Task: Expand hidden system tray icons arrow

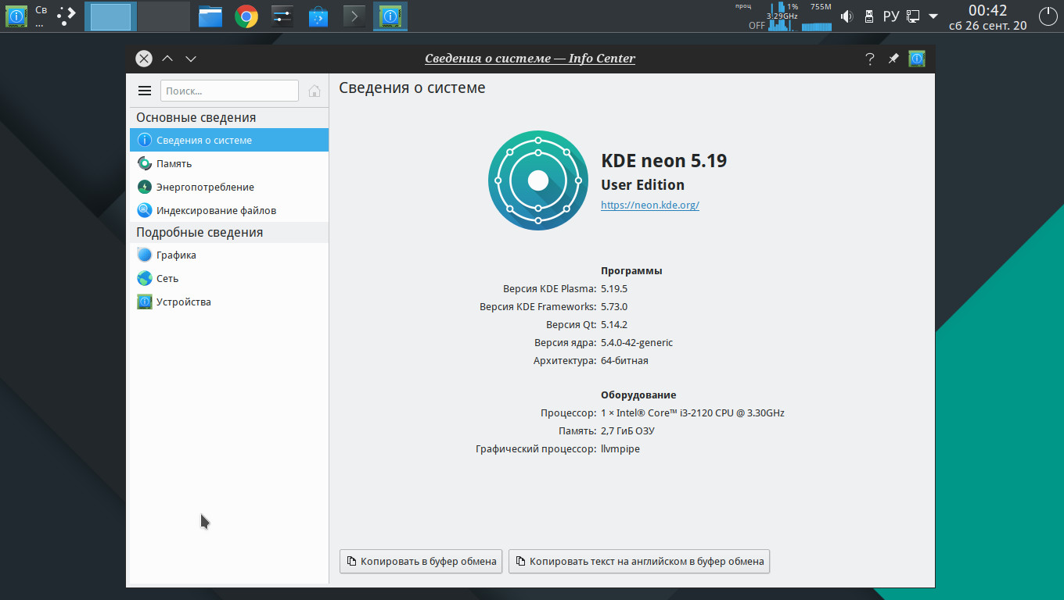Action: 933,16
